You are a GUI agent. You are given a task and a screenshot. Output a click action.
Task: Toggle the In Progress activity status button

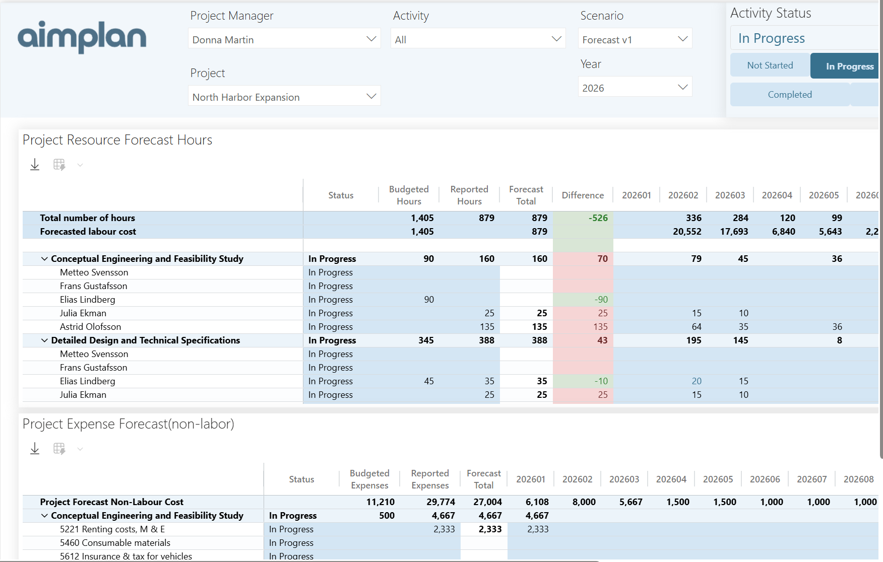pos(845,66)
